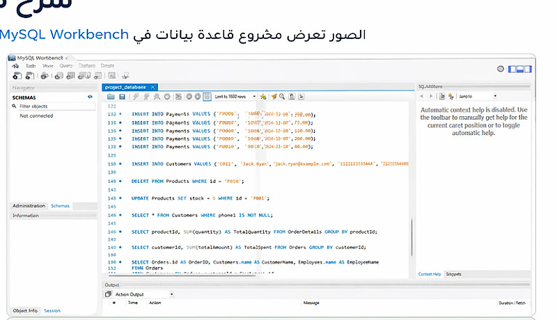Go back in SQL Additions help
The image size is (557, 320).
(422, 96)
